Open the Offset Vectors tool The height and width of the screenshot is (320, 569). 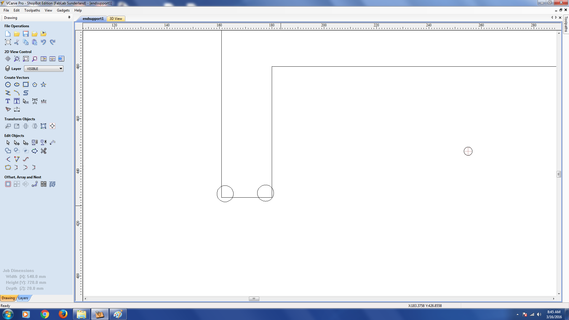(x=8, y=184)
